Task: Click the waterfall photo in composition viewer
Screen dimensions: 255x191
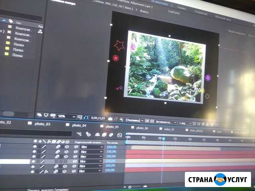Action: 165,67
